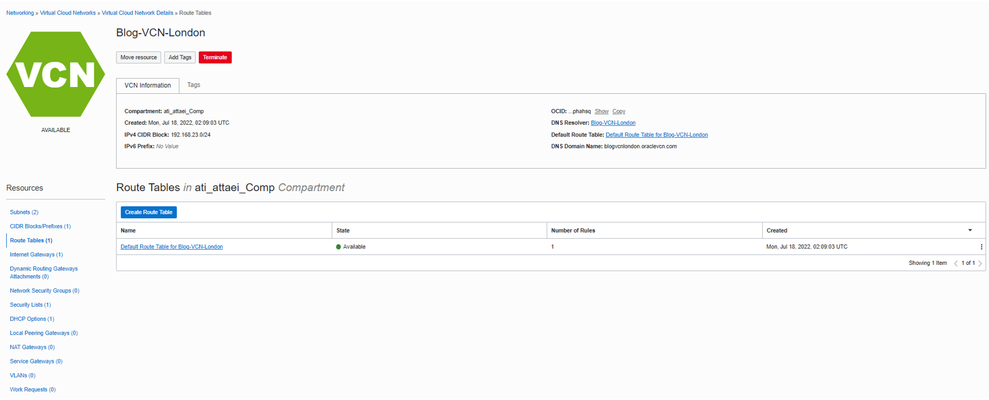Viewport: 989px width, 400px height.
Task: Select Service Gateways (0) in Resources
Action: coord(36,361)
